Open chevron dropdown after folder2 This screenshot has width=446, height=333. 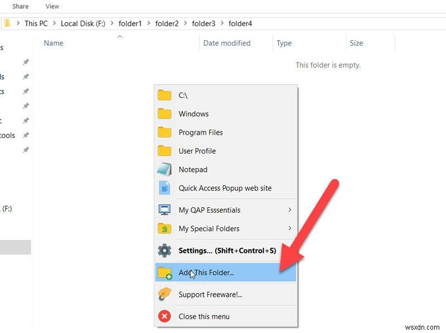tap(185, 23)
